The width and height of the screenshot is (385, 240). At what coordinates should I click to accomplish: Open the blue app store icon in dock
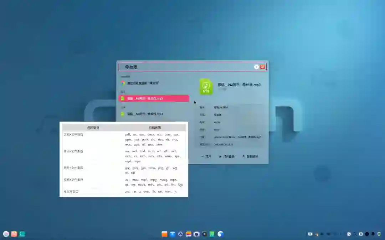point(173,234)
